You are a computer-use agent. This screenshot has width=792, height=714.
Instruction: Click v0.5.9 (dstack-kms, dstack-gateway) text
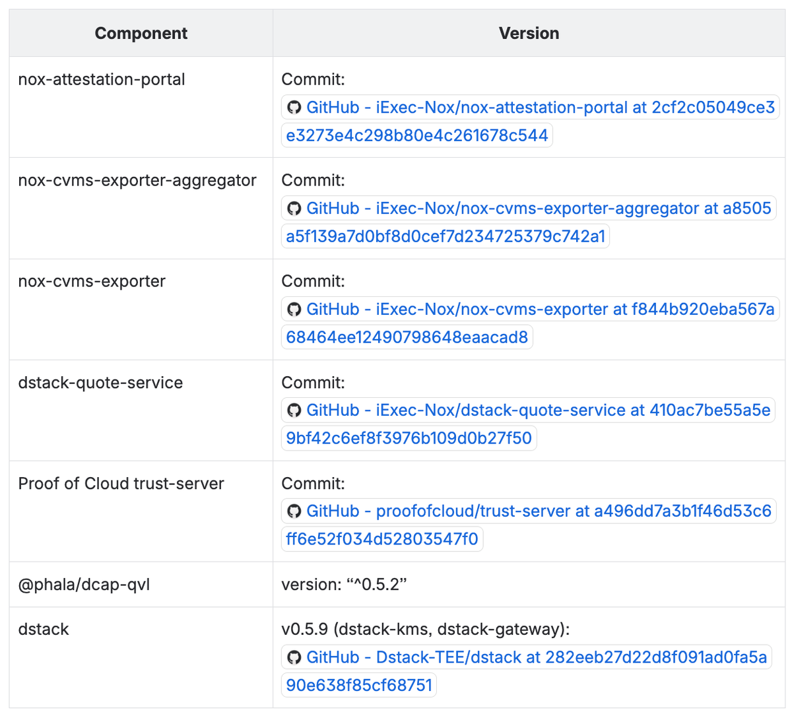(x=426, y=630)
